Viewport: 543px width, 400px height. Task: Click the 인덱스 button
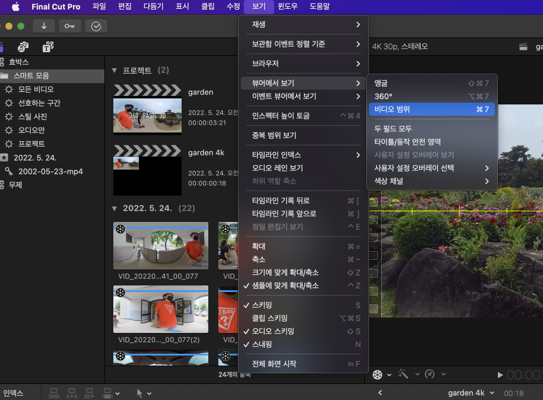point(13,393)
